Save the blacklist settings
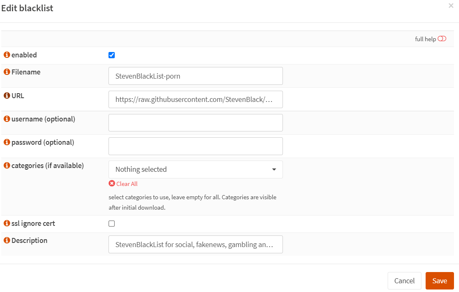The height and width of the screenshot is (292, 459). (x=439, y=281)
